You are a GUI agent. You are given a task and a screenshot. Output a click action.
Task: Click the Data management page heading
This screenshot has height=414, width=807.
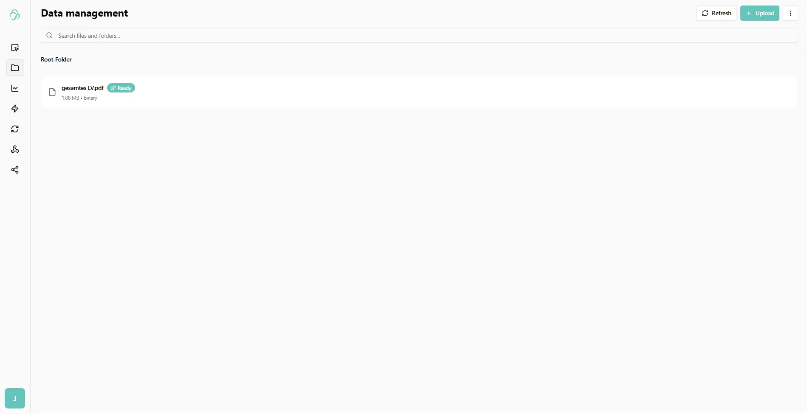[85, 13]
